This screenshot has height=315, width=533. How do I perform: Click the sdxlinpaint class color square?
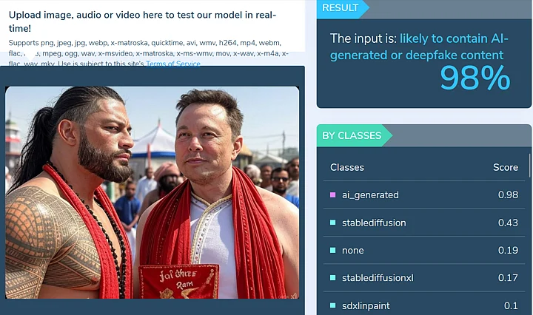(x=333, y=305)
